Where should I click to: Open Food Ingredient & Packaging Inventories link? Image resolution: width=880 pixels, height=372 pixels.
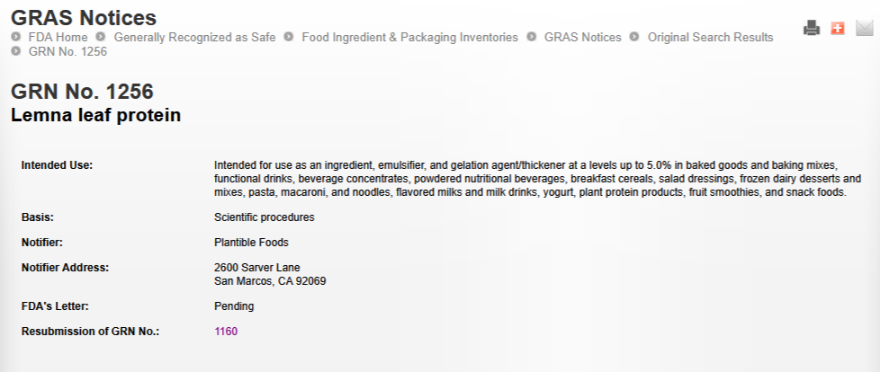point(409,38)
